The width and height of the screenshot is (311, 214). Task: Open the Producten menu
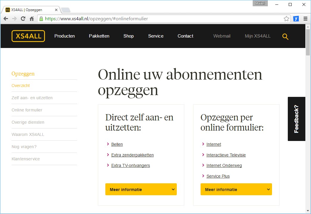pyautogui.click(x=64, y=36)
